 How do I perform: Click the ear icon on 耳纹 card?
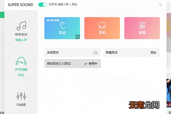[62, 25]
